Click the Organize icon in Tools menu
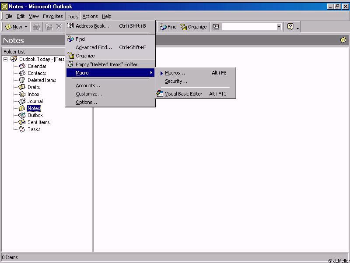 tap(70, 56)
